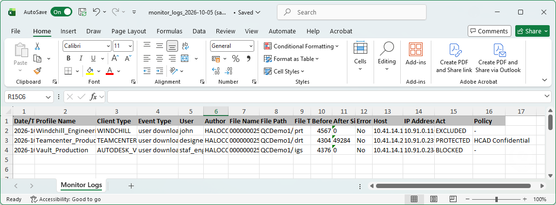
Task: Click Merge and Center icon
Action: tap(185, 59)
